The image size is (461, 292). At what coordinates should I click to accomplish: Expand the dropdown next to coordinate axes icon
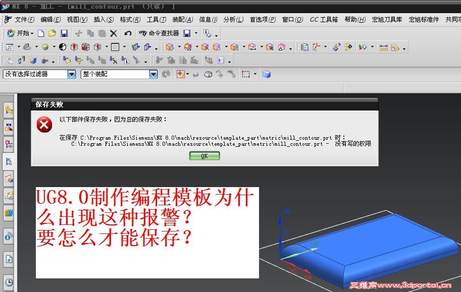pos(326,47)
